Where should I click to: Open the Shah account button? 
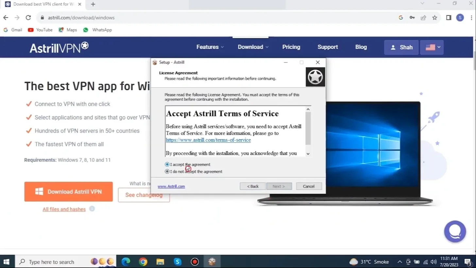[401, 47]
